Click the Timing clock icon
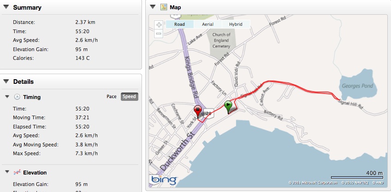 (x=17, y=97)
